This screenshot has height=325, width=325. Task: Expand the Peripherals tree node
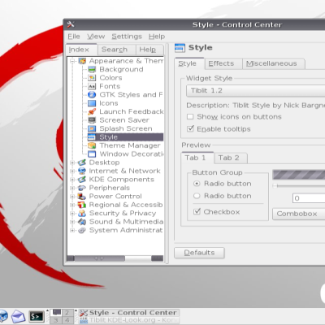[x=72, y=188]
